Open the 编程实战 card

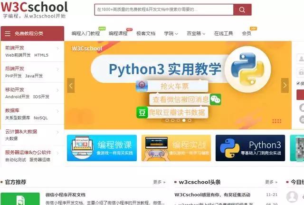click(176, 148)
